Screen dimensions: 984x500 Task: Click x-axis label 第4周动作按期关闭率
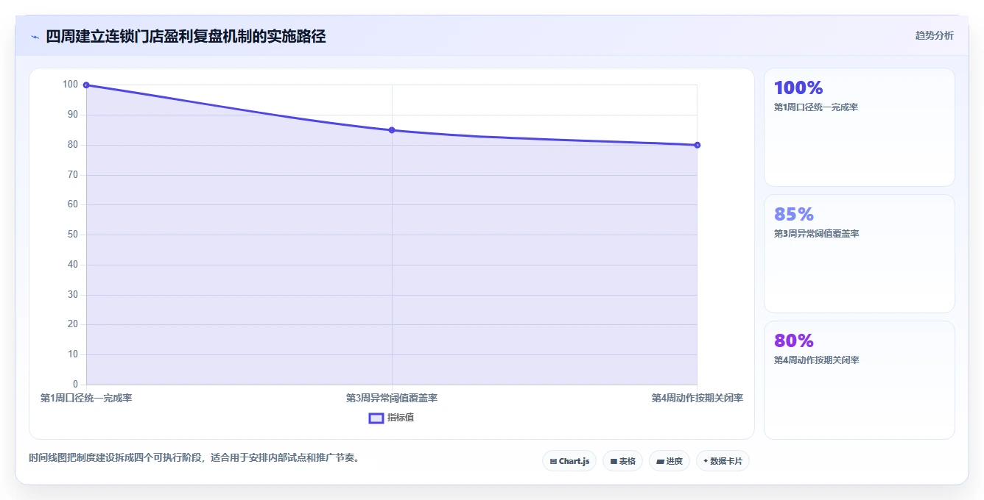[x=697, y=398]
